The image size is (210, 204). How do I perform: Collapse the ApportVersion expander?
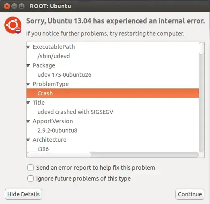28,122
